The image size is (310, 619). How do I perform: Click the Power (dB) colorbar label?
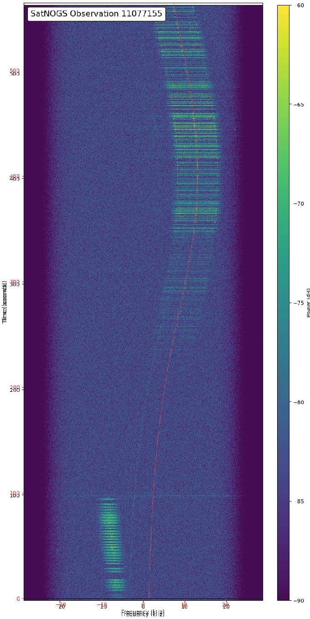click(308, 303)
